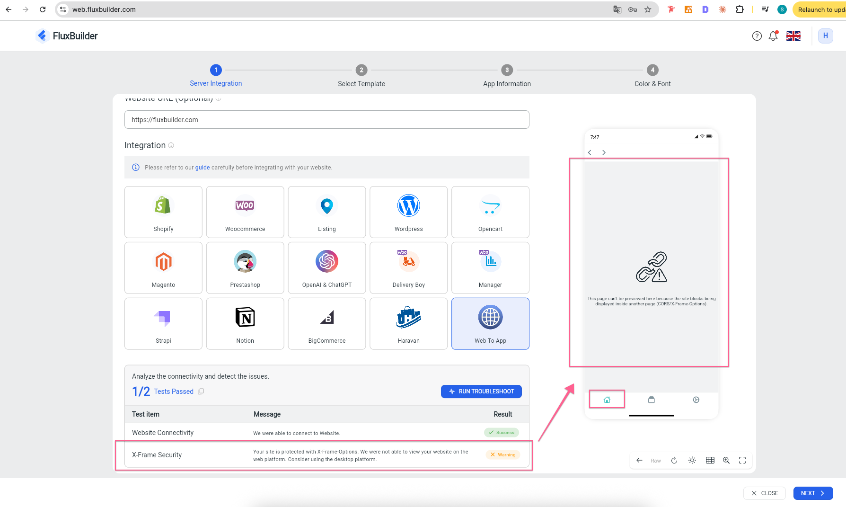Expand the preview to fullscreen
This screenshot has width=846, height=507.
[742, 461]
